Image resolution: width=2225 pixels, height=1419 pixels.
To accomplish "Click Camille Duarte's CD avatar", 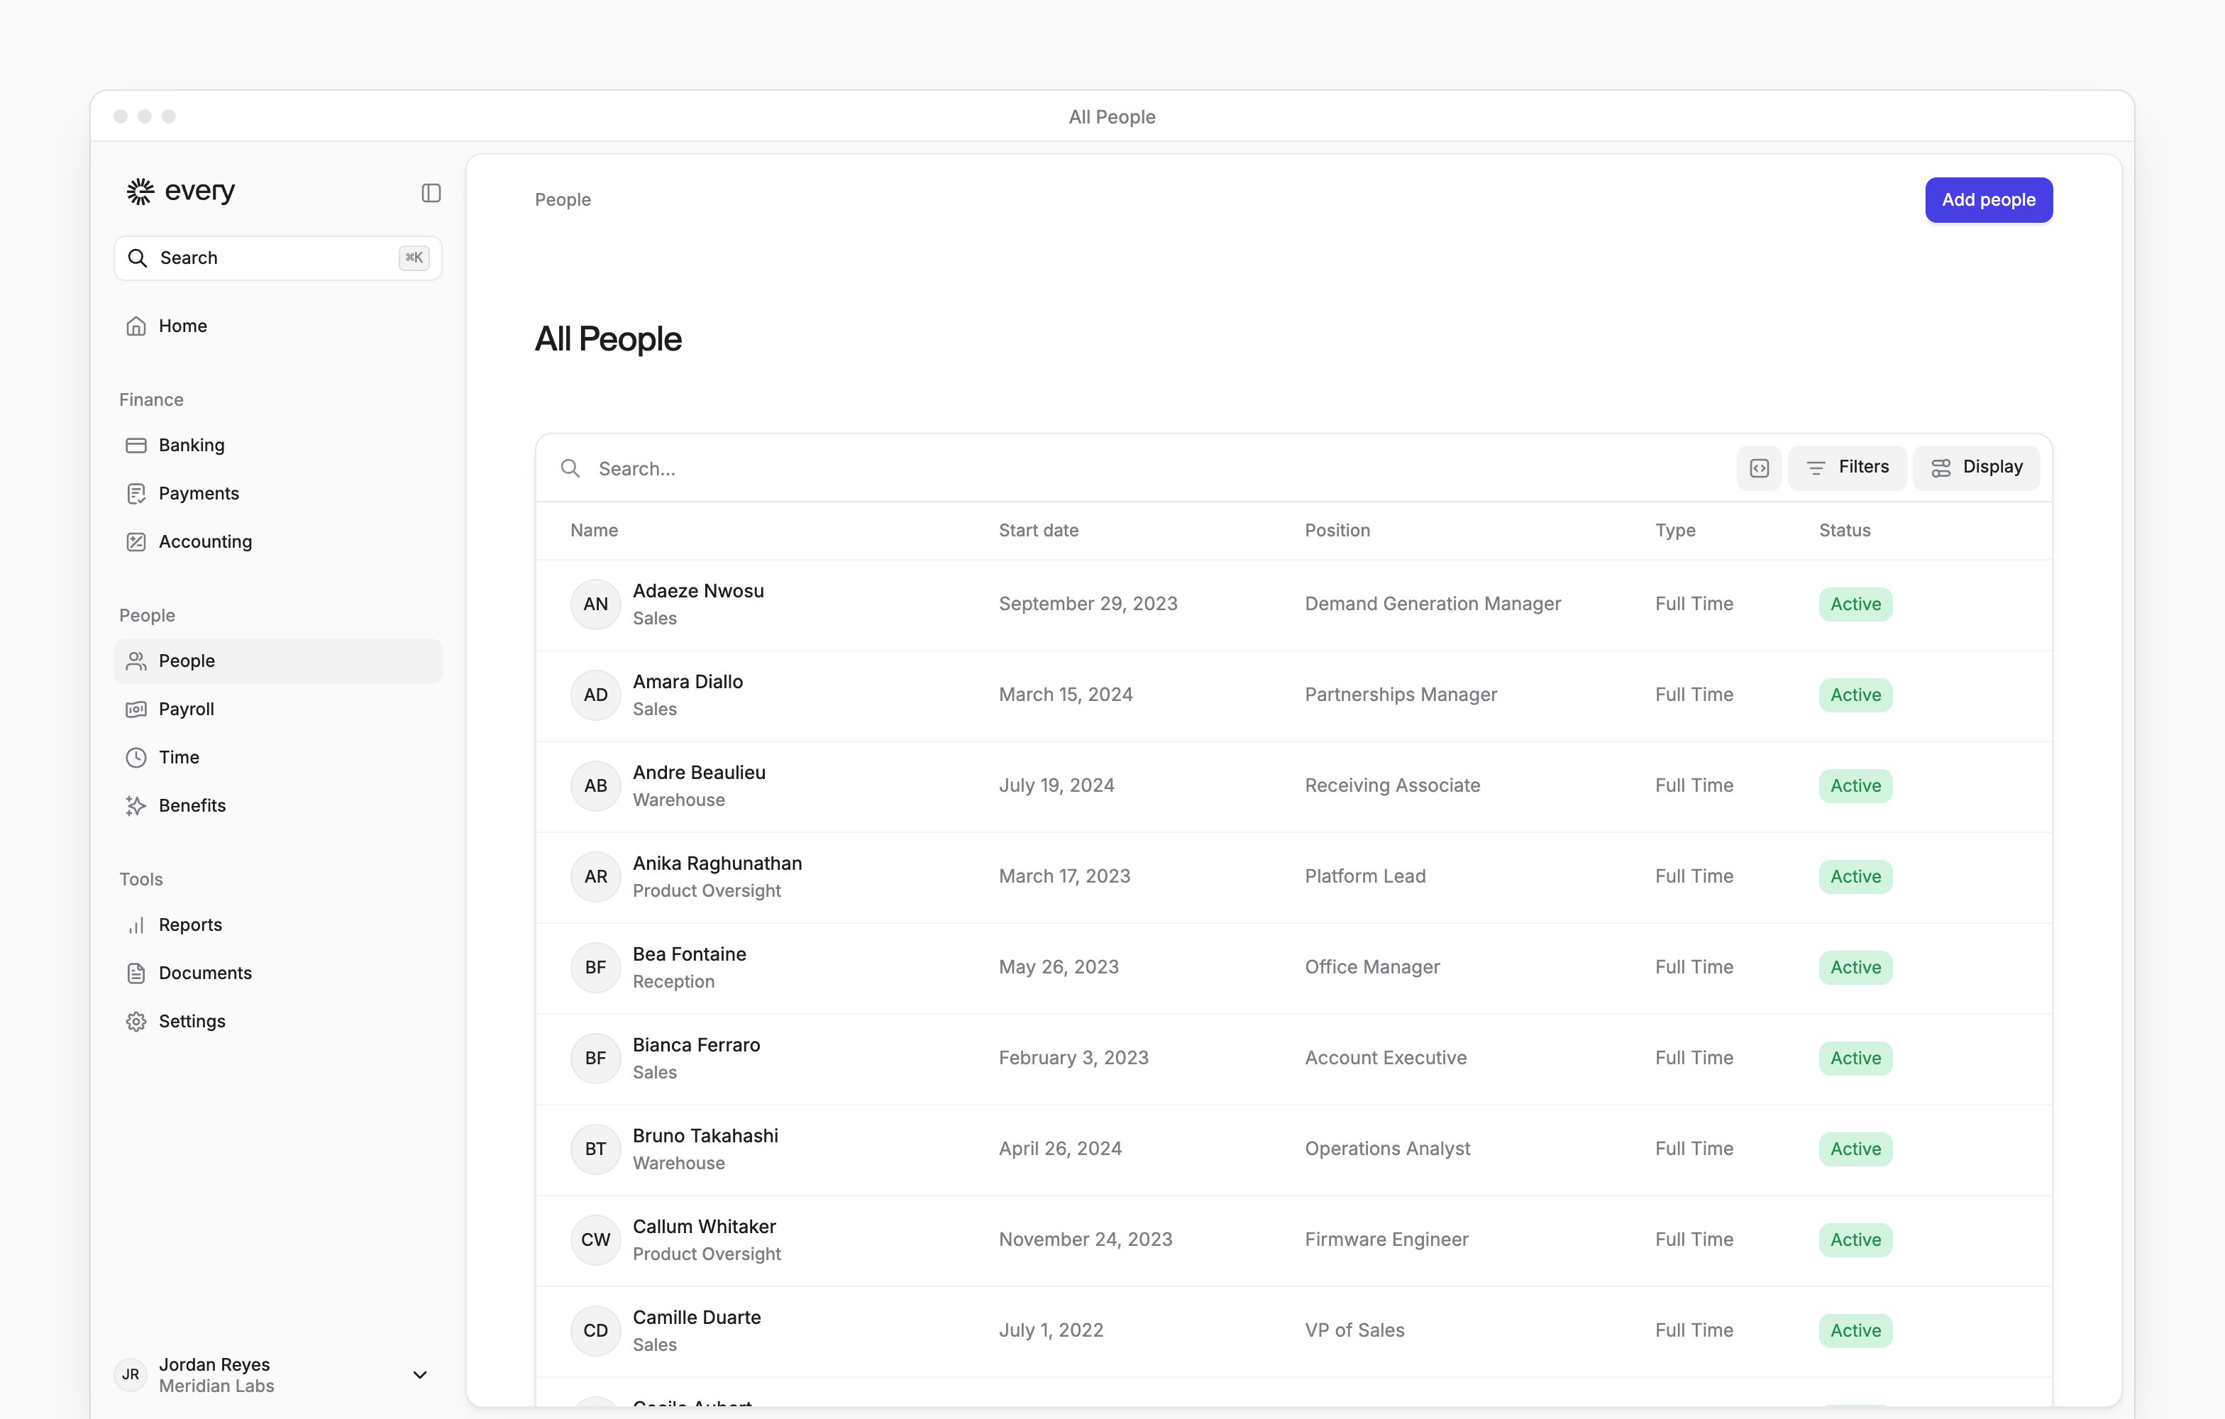I will [x=595, y=1330].
